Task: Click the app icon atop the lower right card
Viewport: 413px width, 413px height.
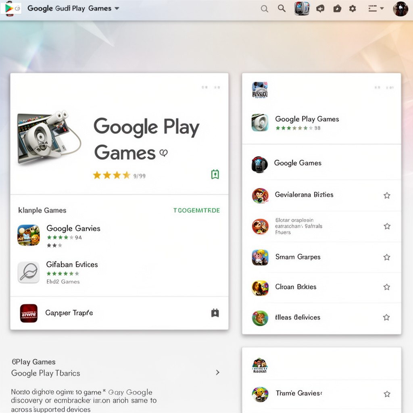Action: tap(259, 365)
